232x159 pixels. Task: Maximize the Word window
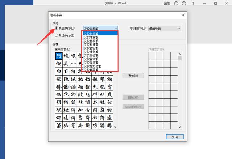(216, 3)
